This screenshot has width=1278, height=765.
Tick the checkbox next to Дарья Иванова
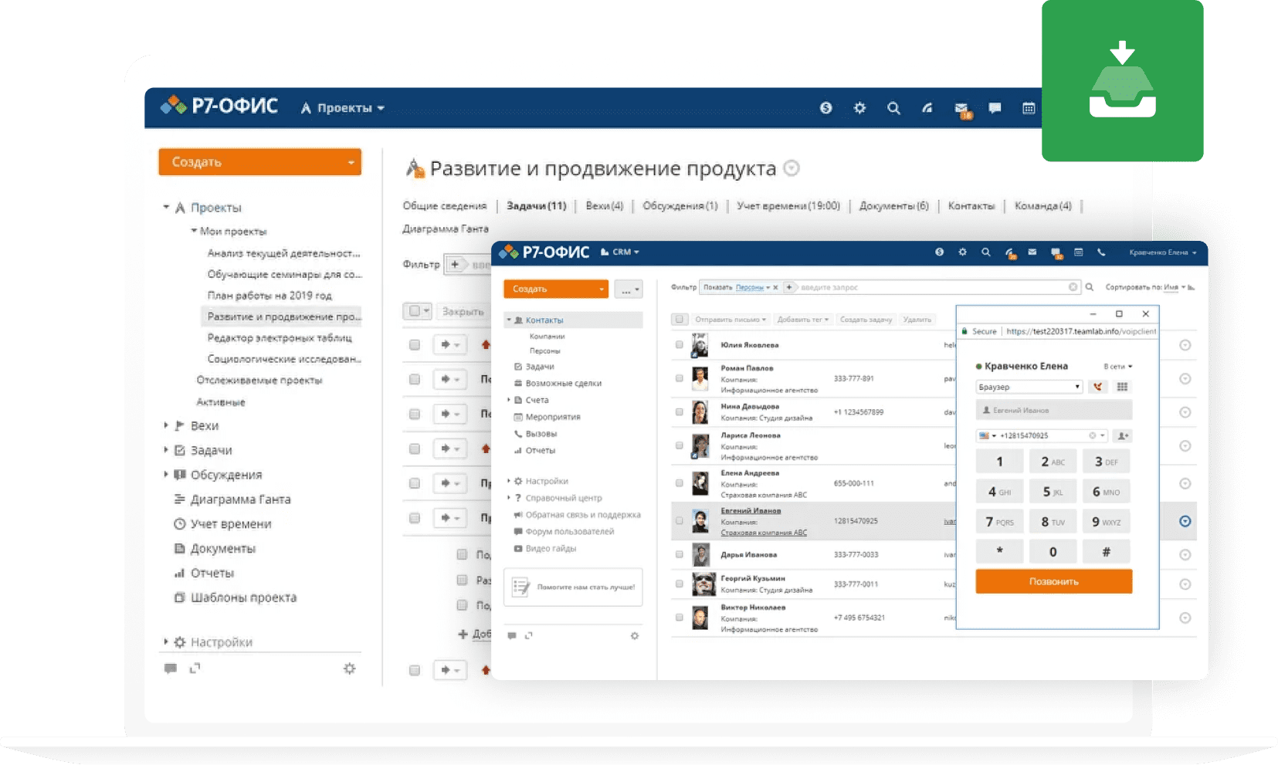680,554
